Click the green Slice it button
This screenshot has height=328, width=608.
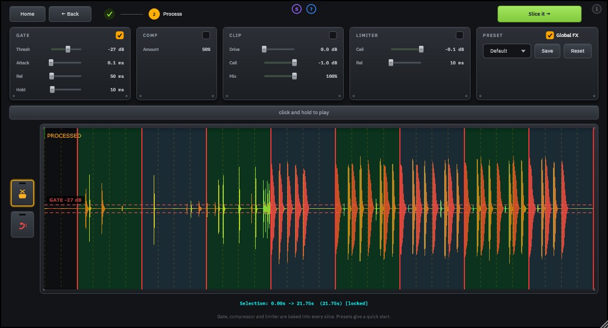pos(540,14)
